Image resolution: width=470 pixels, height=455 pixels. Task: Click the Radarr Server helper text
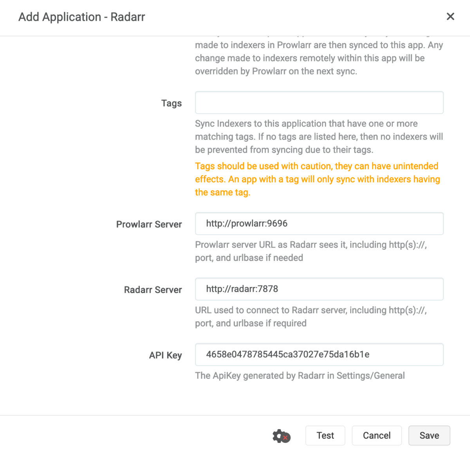pyautogui.click(x=311, y=316)
